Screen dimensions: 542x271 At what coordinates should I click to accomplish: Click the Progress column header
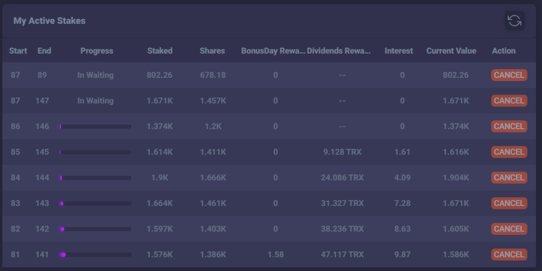[97, 51]
